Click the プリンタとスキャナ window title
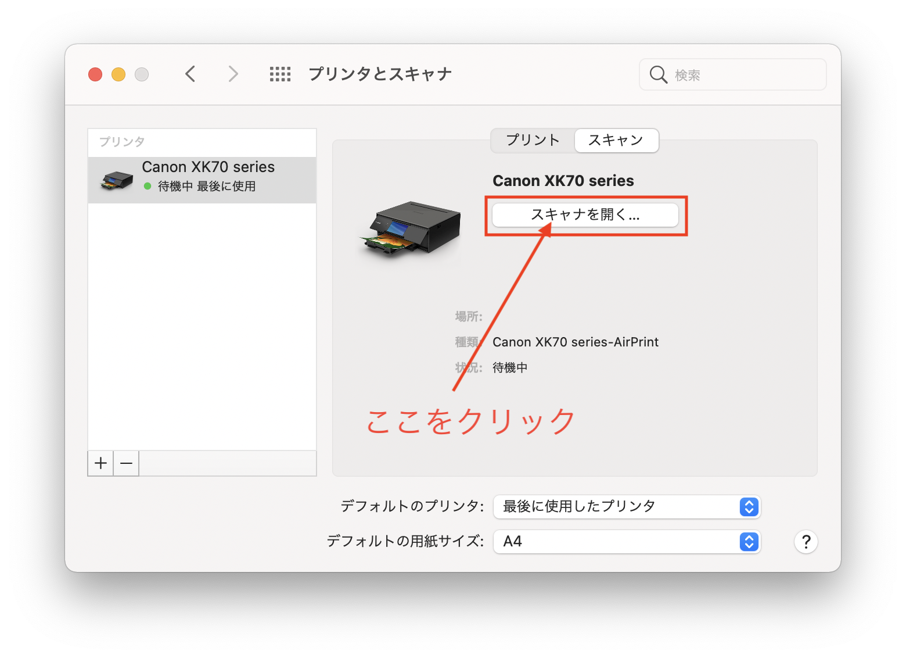Screen dimensions: 906x658 coord(380,74)
